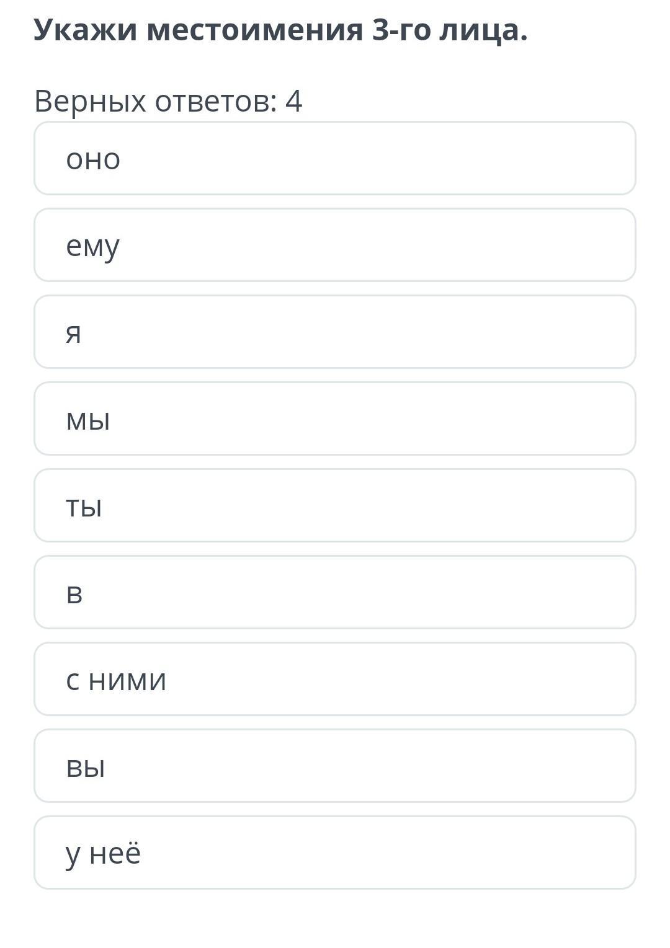Click the question heading "Укажи местоимения 3-го лица"
The height and width of the screenshot is (948, 670).
pos(280,30)
